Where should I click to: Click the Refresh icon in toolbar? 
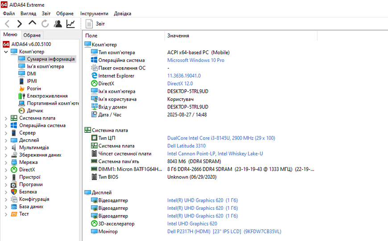coord(45,24)
